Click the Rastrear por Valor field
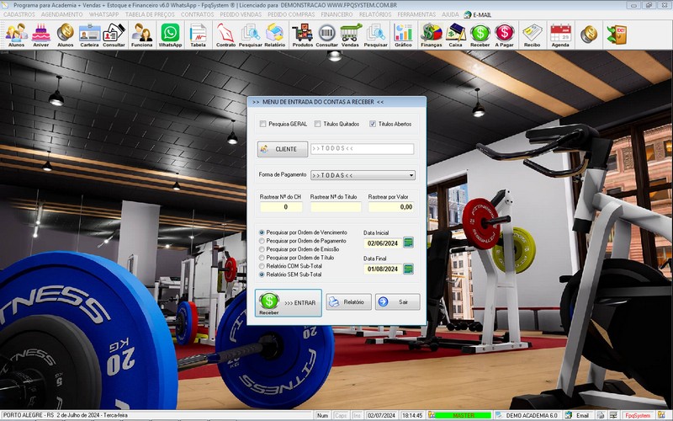The width and height of the screenshot is (673, 421). (x=391, y=207)
